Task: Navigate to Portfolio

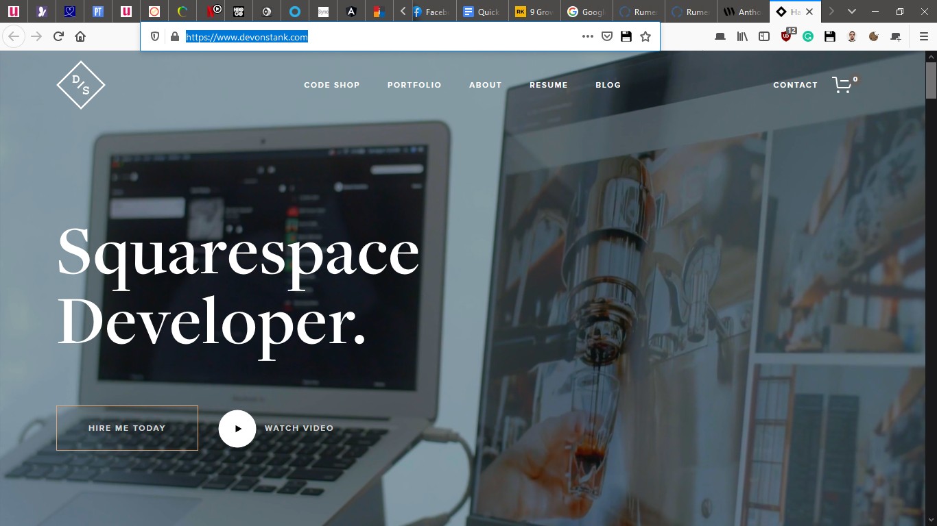Action: pyautogui.click(x=414, y=85)
